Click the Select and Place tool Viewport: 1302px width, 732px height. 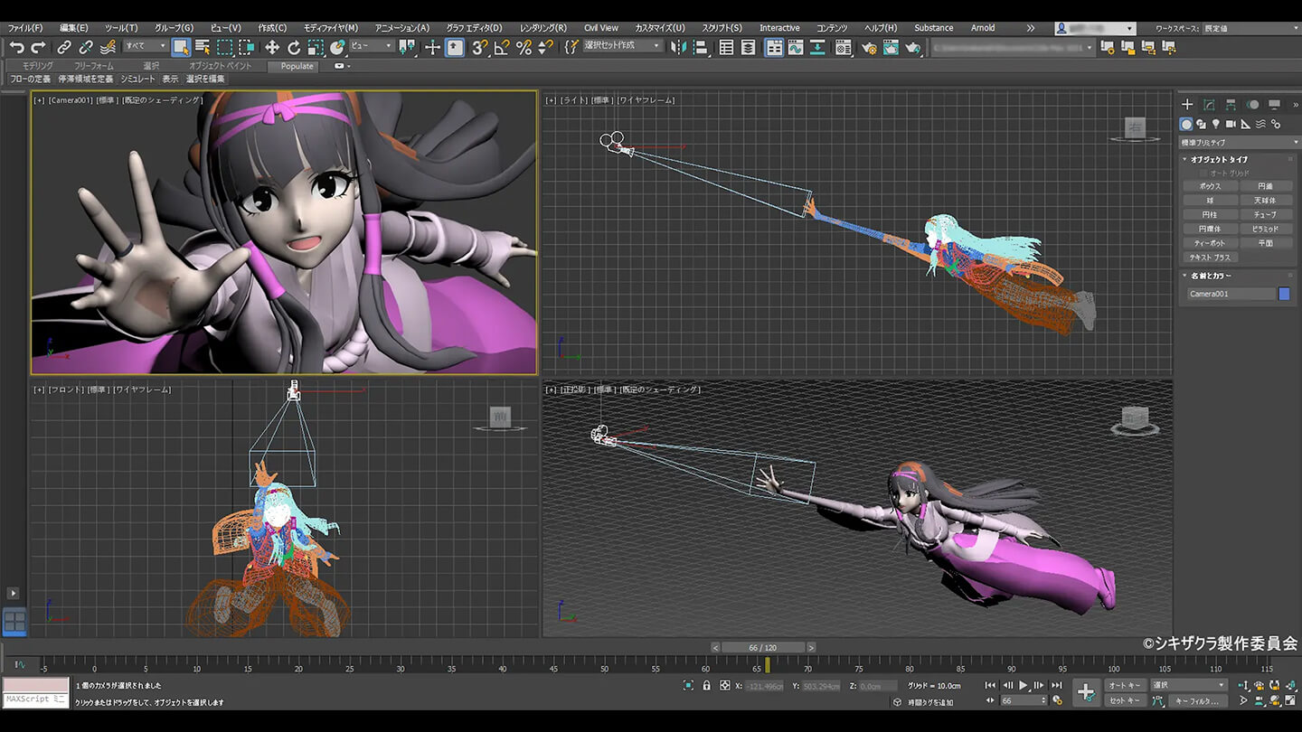click(337, 47)
